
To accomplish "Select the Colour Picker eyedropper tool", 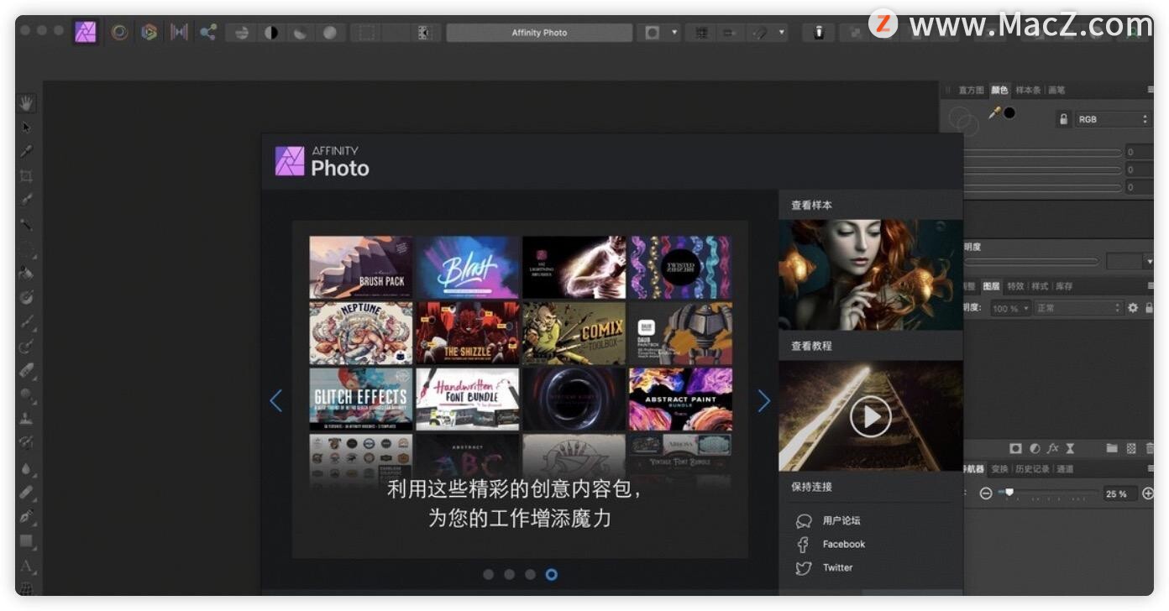I will point(27,152).
